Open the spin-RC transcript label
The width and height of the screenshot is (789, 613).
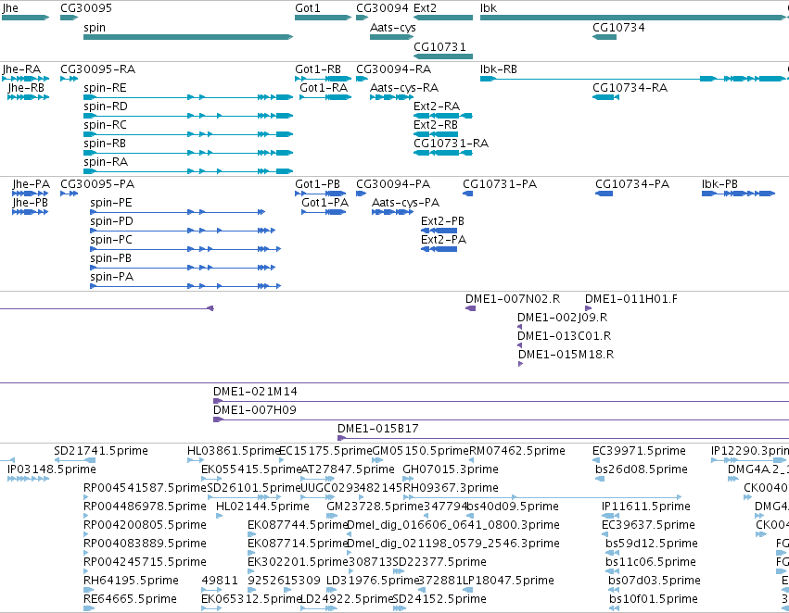[x=105, y=125]
